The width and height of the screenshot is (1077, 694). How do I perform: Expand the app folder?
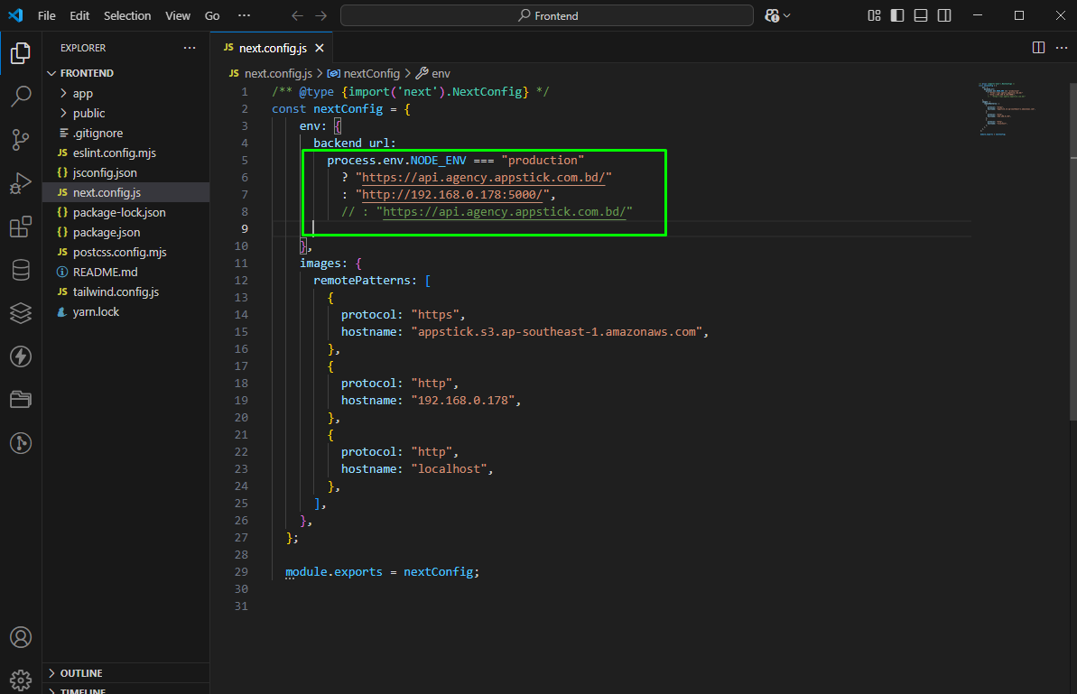click(126, 93)
